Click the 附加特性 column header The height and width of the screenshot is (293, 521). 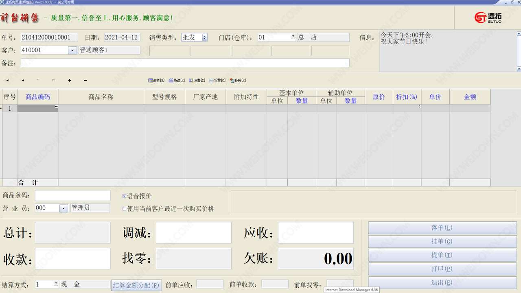(247, 97)
